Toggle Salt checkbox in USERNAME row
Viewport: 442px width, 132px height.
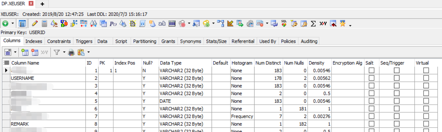point(371,78)
